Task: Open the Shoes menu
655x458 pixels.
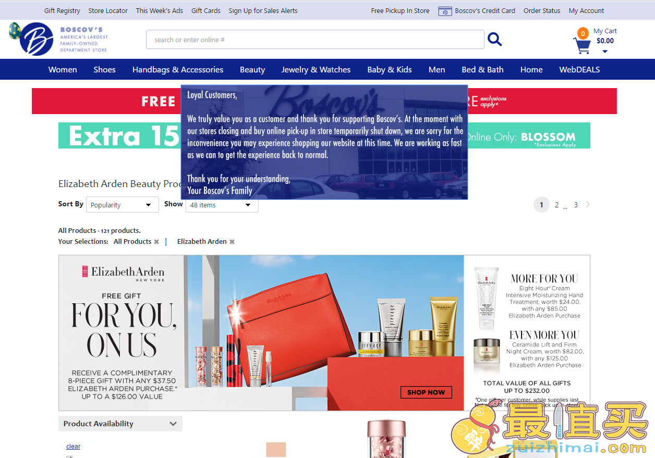Action: 104,69
